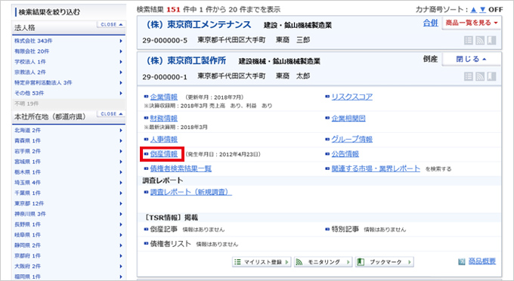514x281 pixels.
Task: Click the bookmark icon in 東京商工製作所 card
Action: pos(491,76)
